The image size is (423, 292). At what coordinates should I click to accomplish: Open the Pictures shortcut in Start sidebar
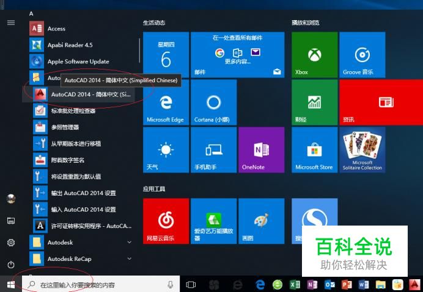click(11, 221)
